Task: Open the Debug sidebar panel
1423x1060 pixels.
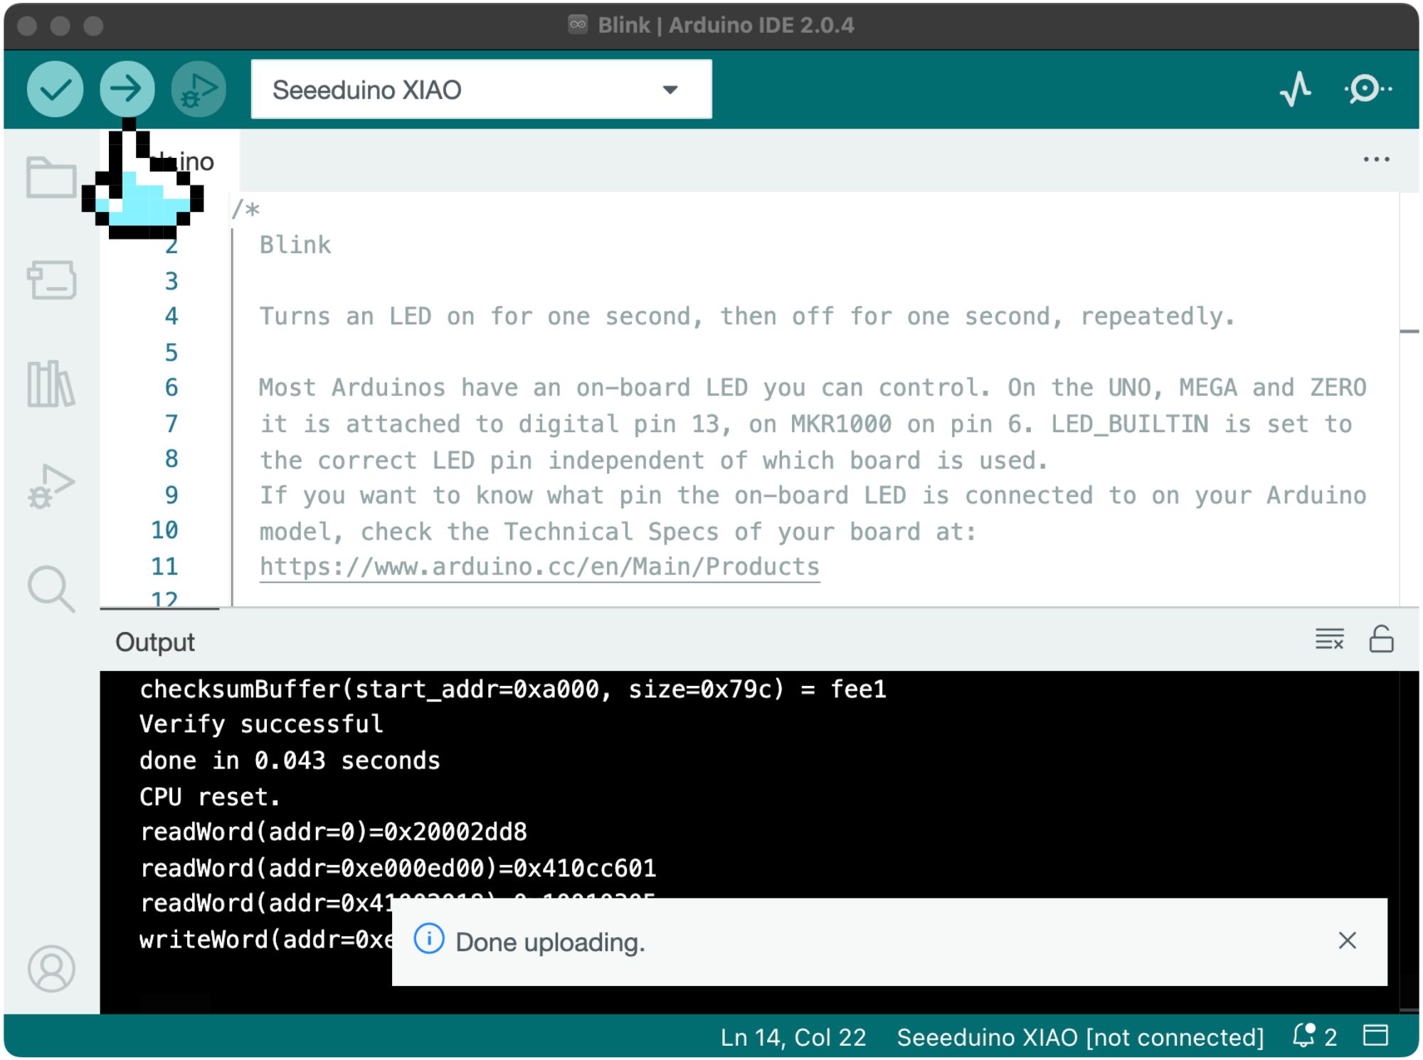Action: click(x=51, y=486)
